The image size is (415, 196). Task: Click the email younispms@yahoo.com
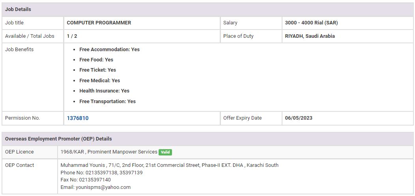[x=95, y=187]
